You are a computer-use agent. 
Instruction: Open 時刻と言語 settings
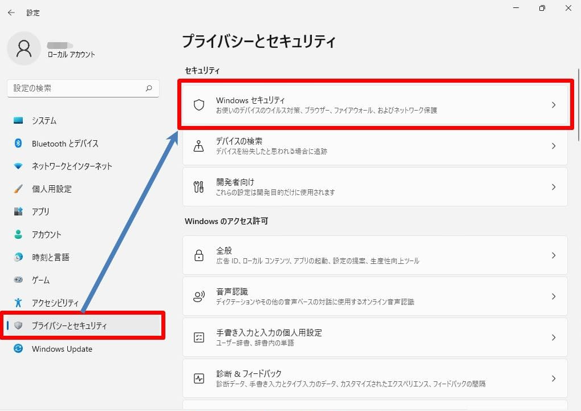83,257
